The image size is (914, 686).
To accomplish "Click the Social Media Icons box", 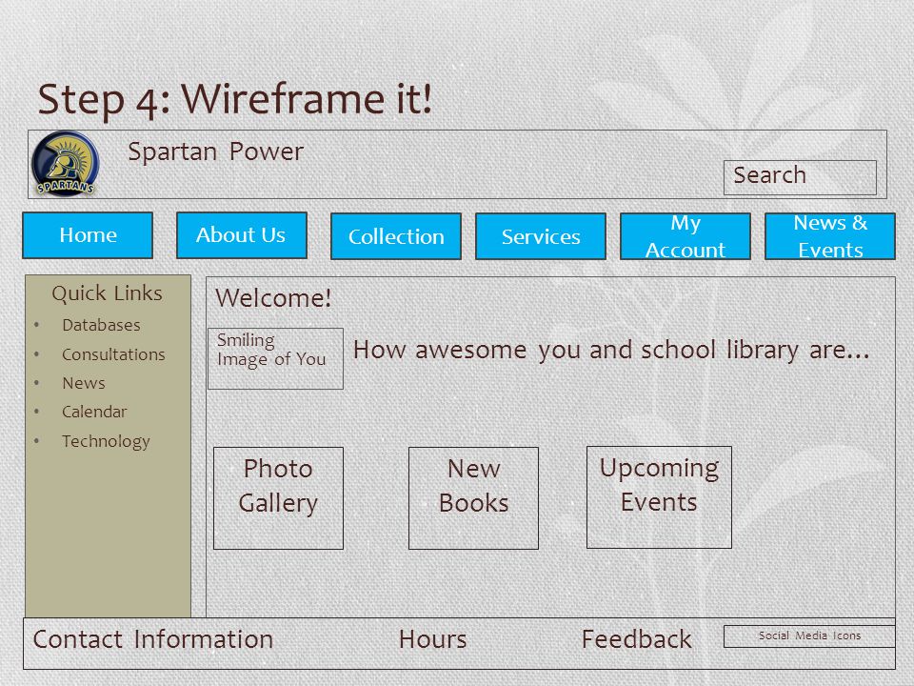I will (809, 636).
